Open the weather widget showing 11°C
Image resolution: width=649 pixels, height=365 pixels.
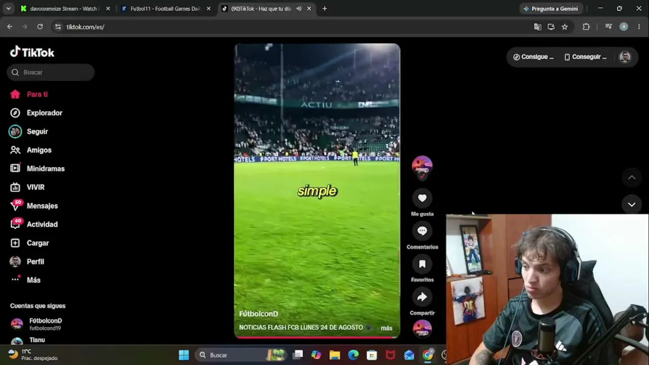[x=32, y=355]
